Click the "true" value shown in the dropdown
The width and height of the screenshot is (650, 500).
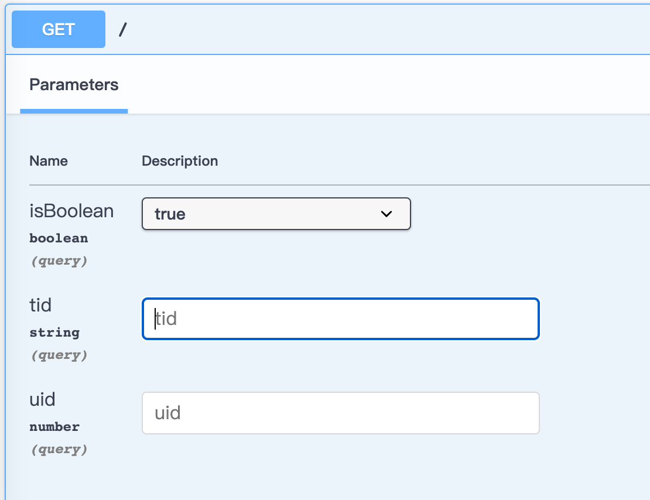pos(170,214)
